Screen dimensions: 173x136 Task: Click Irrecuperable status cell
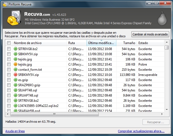[148, 75]
